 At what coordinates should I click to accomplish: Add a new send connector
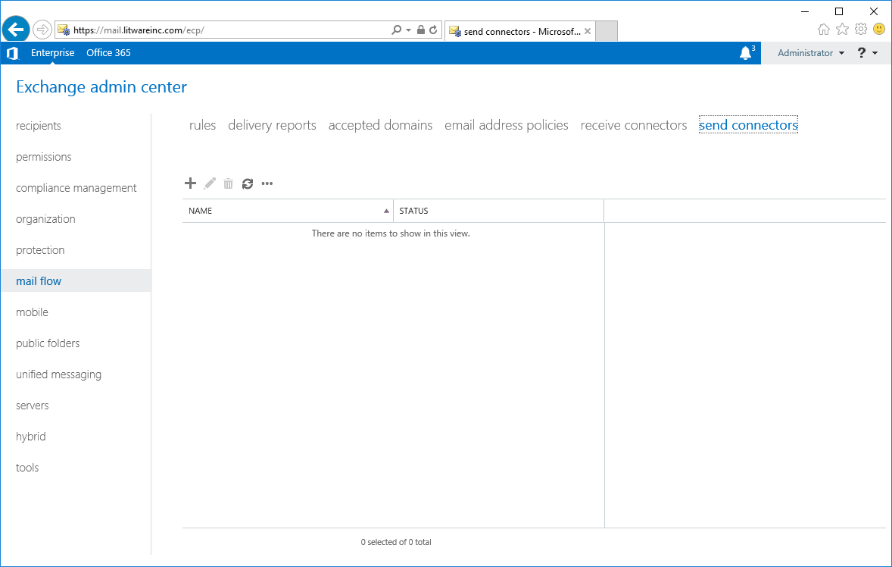tap(190, 183)
